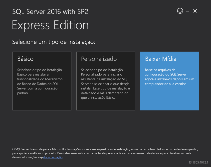Viewport: 211px width, 167px height.
Task: Choose the Básico installation type tile
Action: (x=42, y=81)
